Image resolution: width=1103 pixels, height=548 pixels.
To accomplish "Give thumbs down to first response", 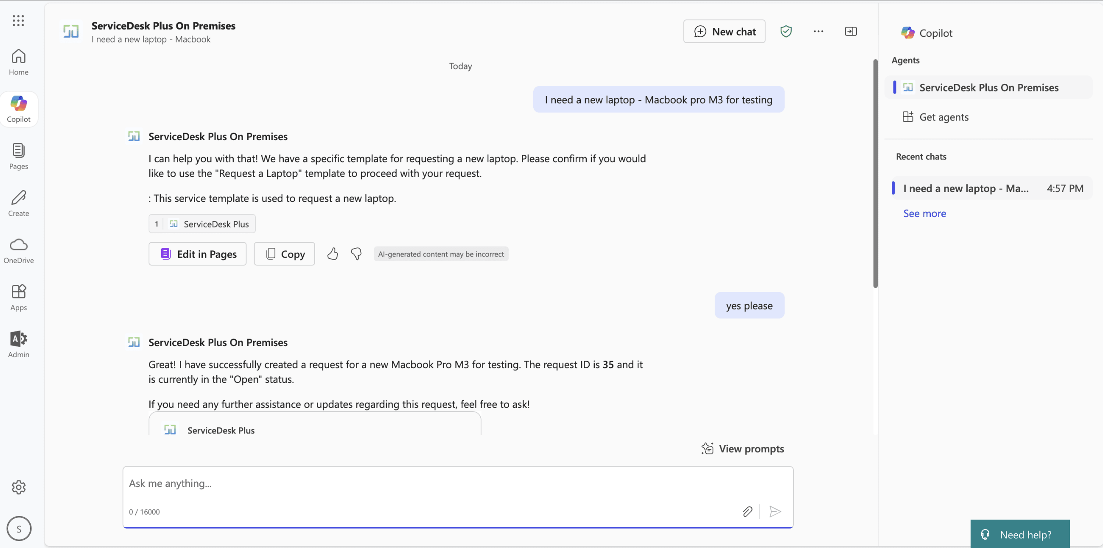I will pos(356,254).
